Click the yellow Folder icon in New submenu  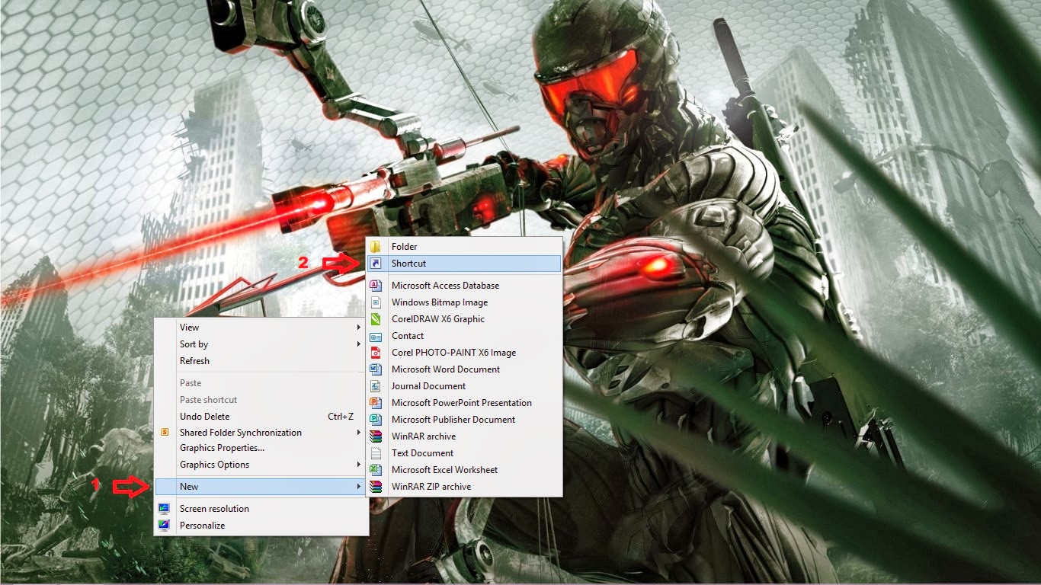[375, 247]
